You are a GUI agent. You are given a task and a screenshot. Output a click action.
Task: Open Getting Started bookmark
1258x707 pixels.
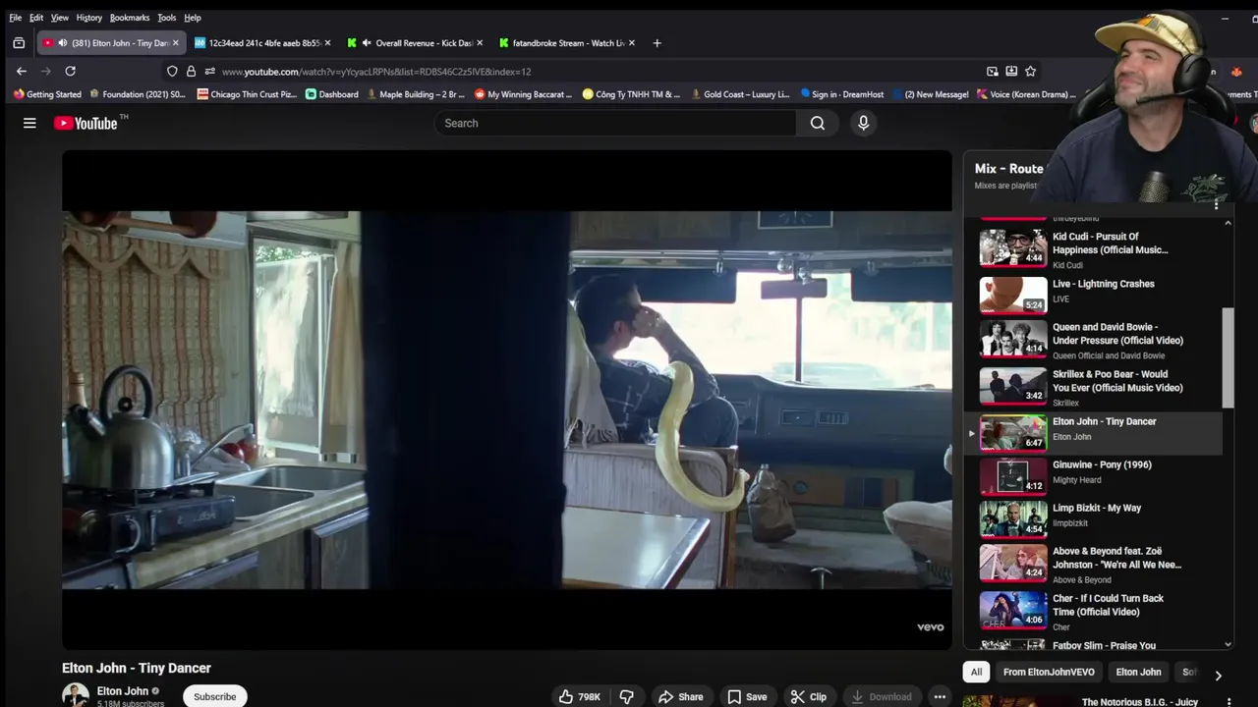tap(47, 94)
